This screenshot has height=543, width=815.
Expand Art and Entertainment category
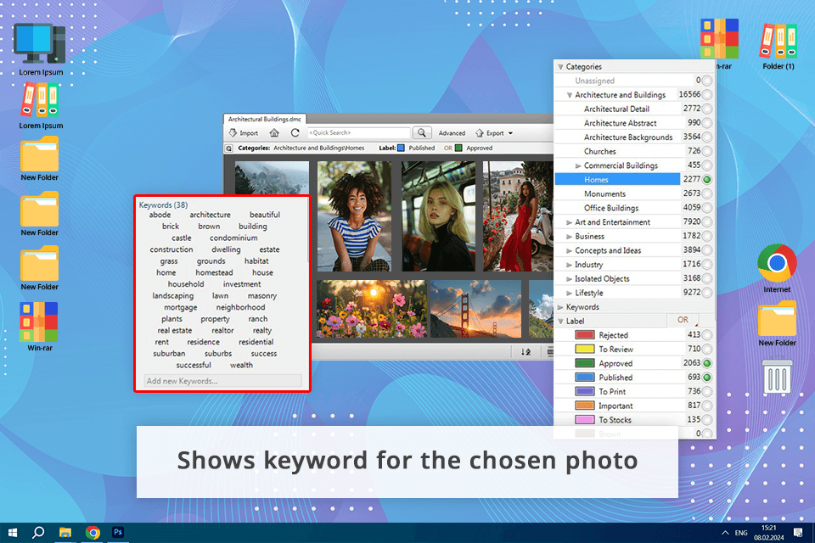pyautogui.click(x=569, y=222)
